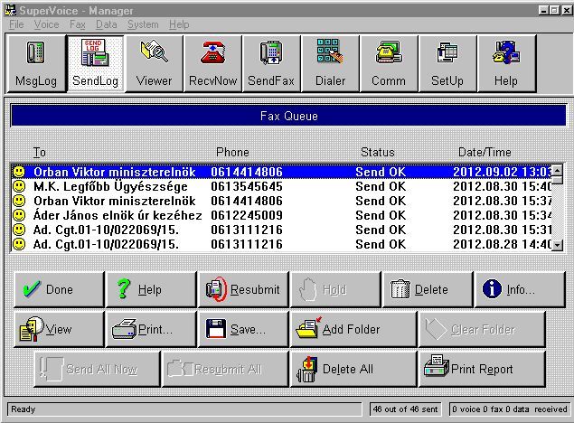Image resolution: width=574 pixels, height=423 pixels.
Task: Open the Data menu
Action: (x=106, y=24)
